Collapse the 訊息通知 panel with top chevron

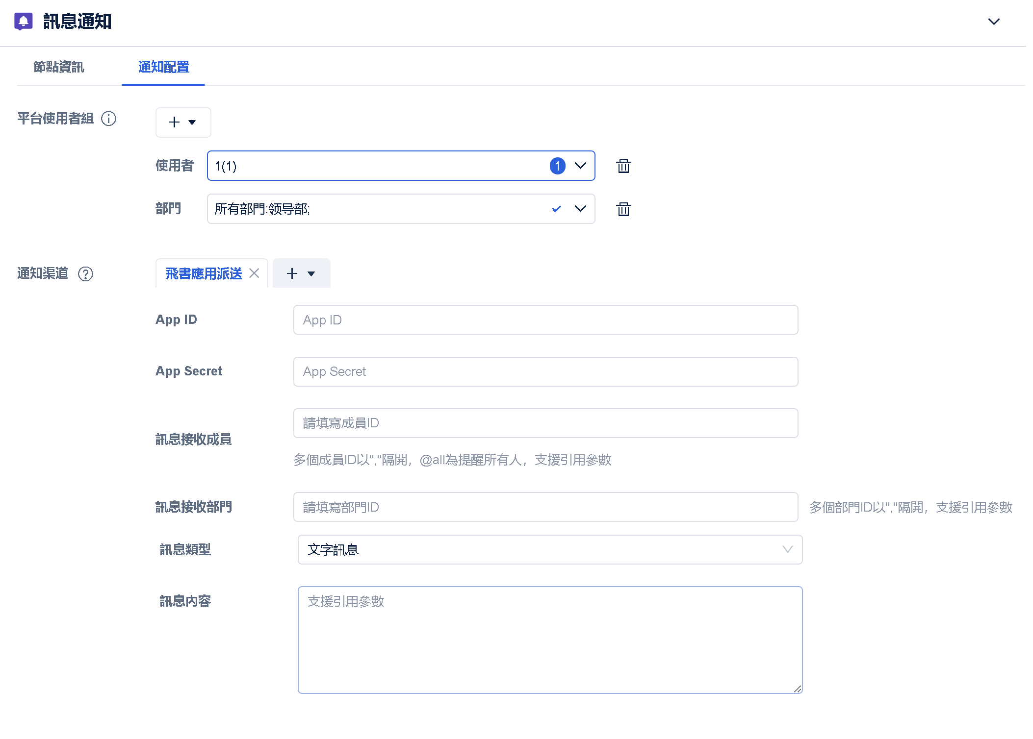[x=993, y=22]
